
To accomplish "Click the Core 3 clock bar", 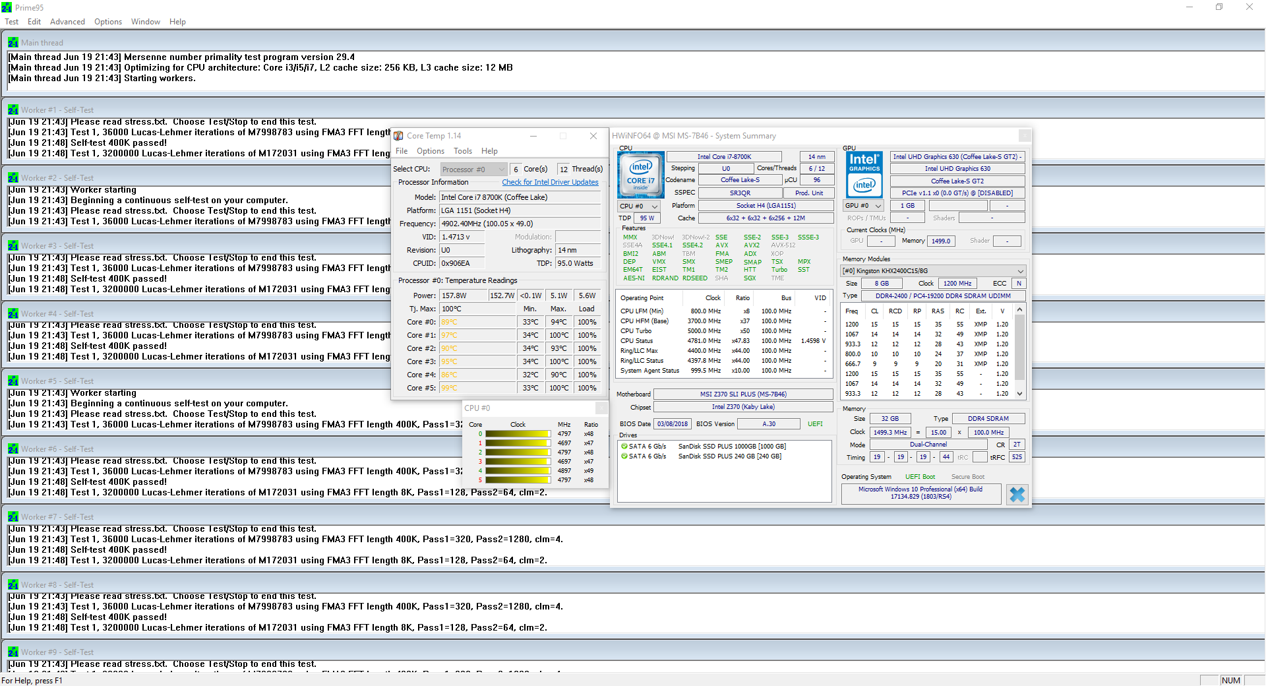I will pos(518,462).
